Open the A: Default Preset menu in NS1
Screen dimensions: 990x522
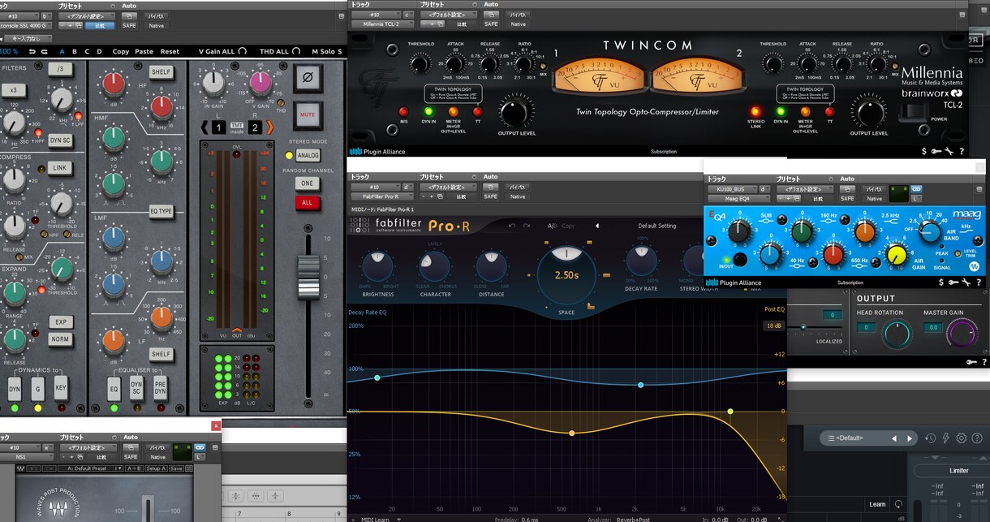(89, 468)
